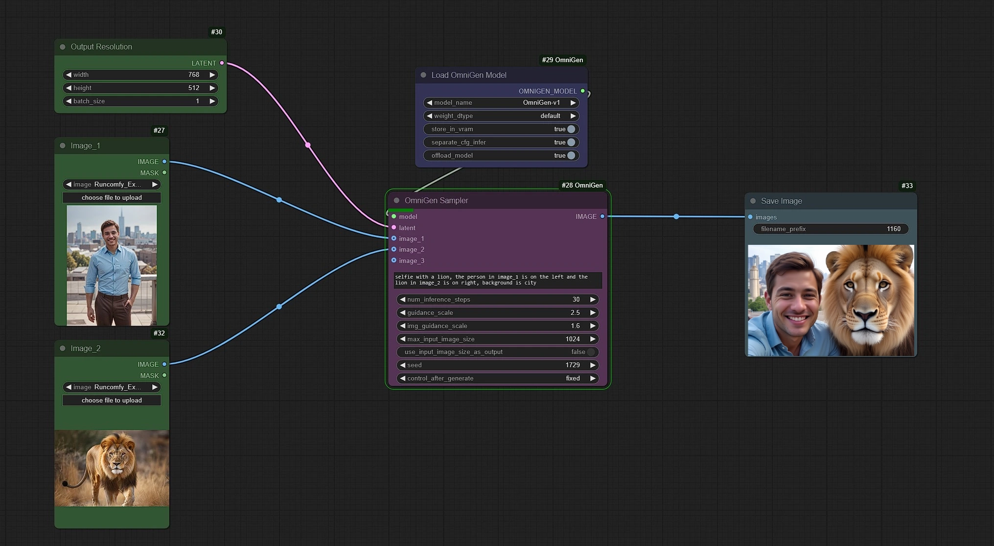Click LATENT output connector of Output Resolution
The height and width of the screenshot is (546, 994).
222,63
